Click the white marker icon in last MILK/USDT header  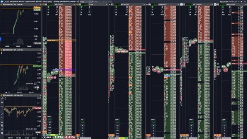pos(215,5)
